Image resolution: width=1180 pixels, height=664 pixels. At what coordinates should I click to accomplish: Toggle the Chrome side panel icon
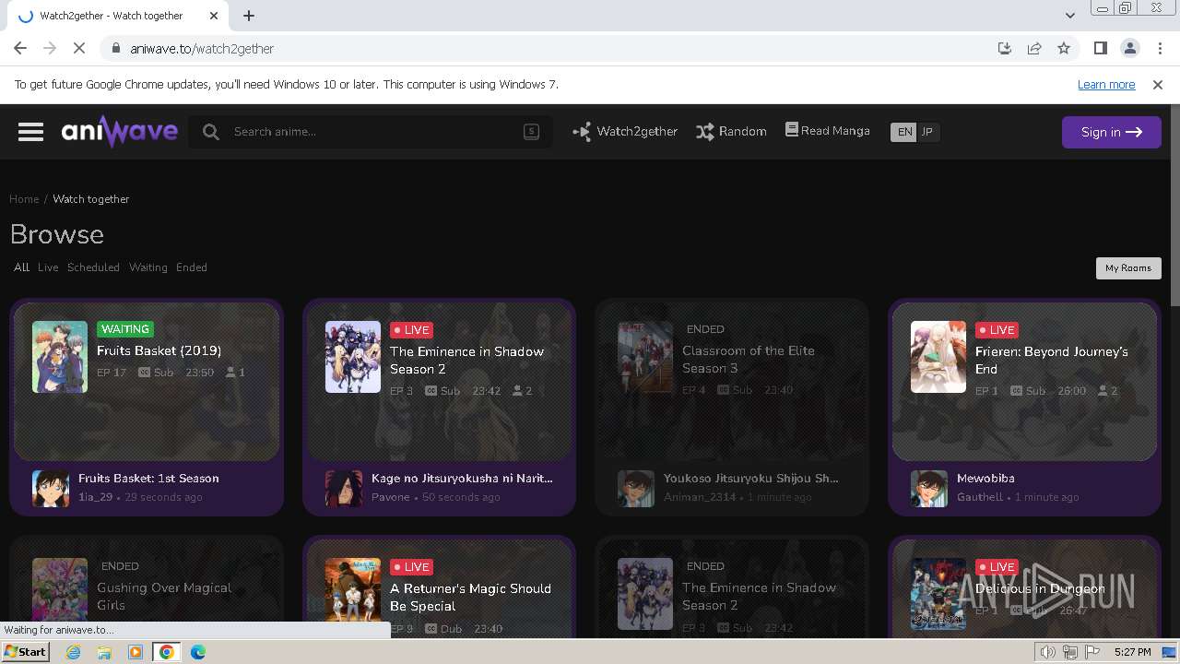[x=1100, y=49]
